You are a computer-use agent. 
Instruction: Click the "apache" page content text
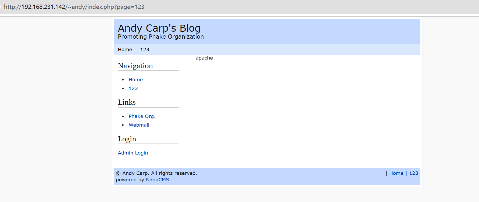pyautogui.click(x=204, y=58)
